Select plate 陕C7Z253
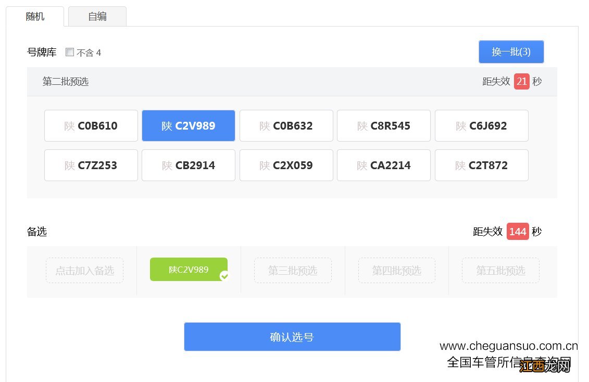Viewport: 589px width, 382px height. tap(91, 165)
